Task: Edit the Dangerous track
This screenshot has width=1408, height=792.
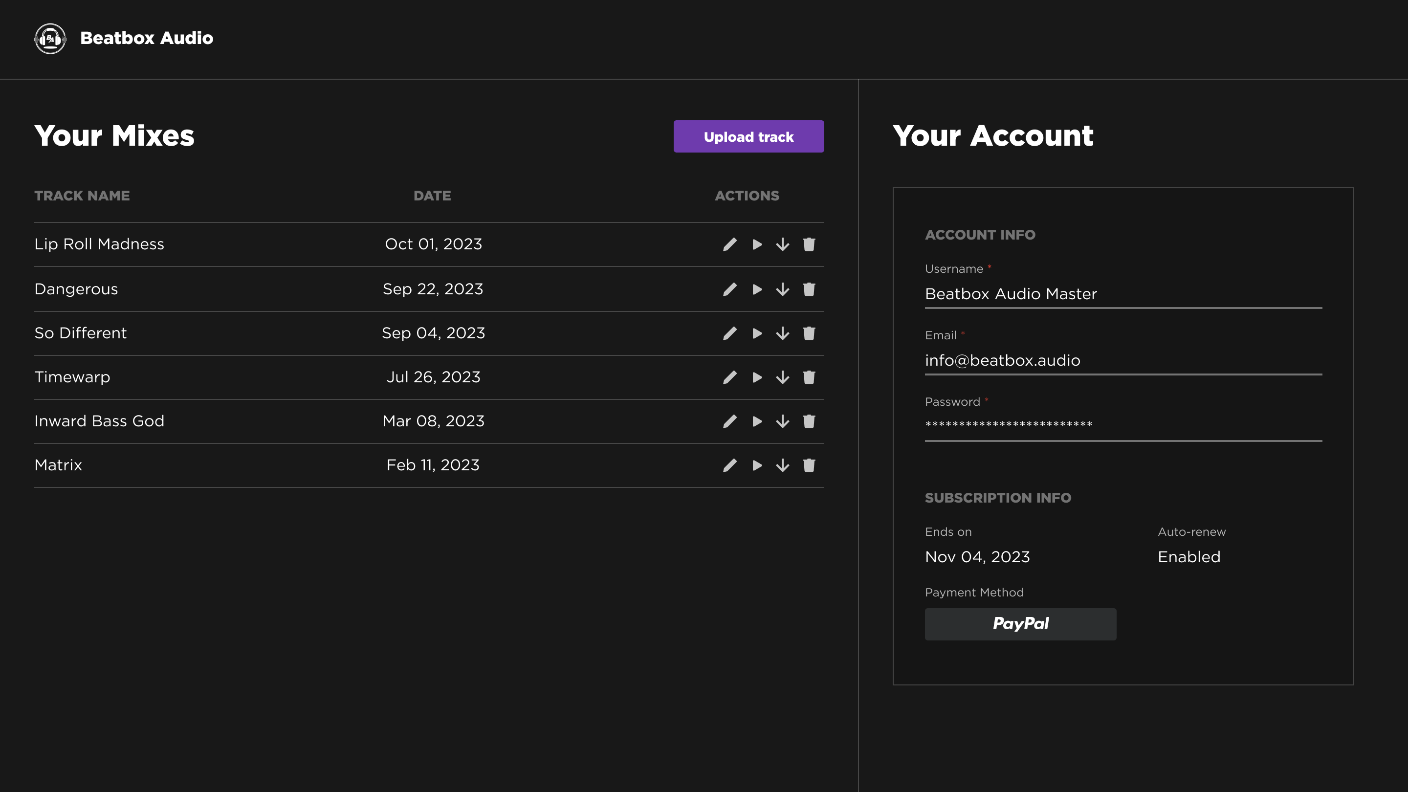Action: (730, 289)
